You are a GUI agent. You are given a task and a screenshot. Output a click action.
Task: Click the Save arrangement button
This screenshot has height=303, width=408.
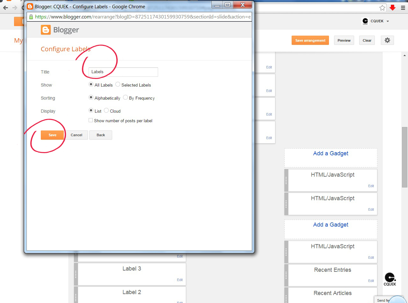point(310,40)
